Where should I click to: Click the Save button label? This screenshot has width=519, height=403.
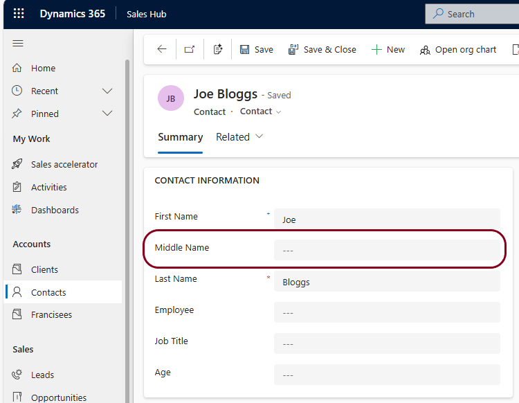[264, 50]
